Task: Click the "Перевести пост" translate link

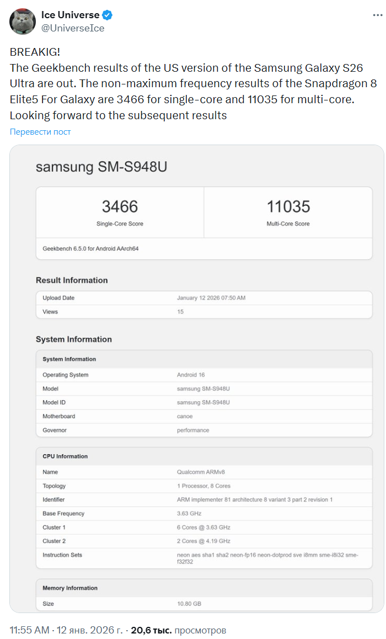Action: coord(40,132)
